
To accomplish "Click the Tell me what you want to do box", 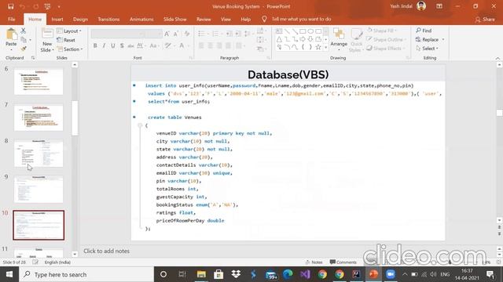I will point(297,19).
